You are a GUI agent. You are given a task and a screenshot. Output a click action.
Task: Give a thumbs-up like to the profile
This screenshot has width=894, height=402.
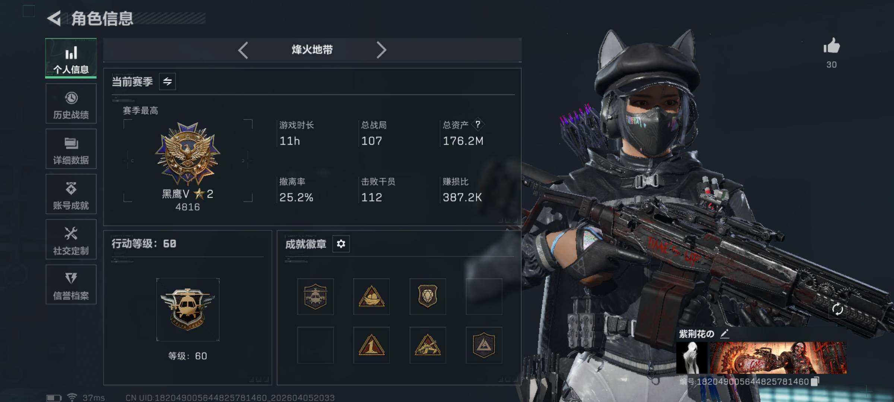point(831,46)
